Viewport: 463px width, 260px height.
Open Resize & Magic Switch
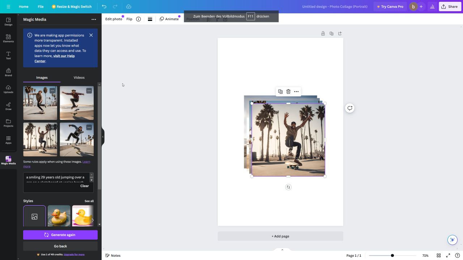point(72,6)
